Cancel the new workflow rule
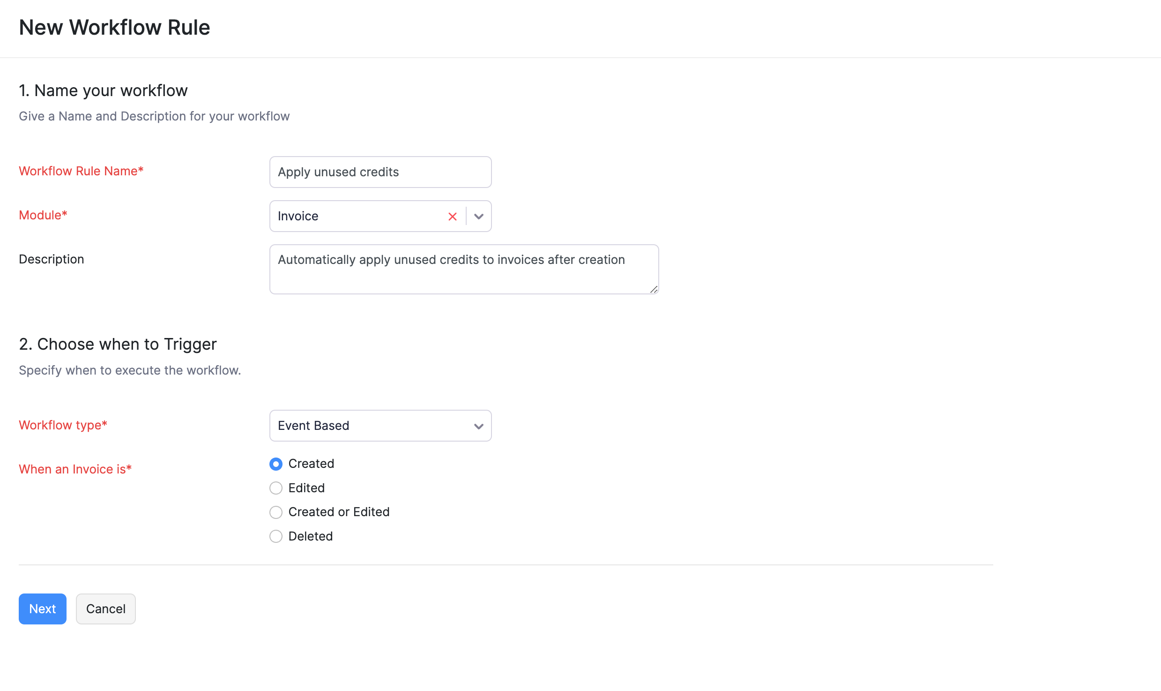1161x691 pixels. (x=106, y=609)
